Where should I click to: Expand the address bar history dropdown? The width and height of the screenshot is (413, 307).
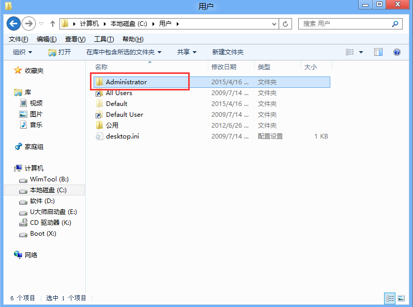pyautogui.click(x=274, y=24)
